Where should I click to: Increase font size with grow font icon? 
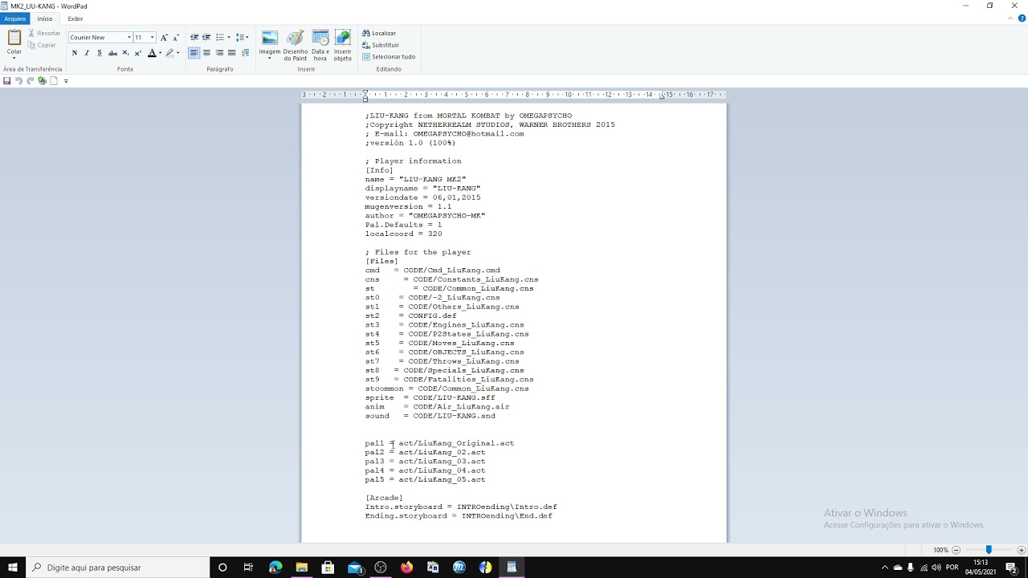click(164, 38)
